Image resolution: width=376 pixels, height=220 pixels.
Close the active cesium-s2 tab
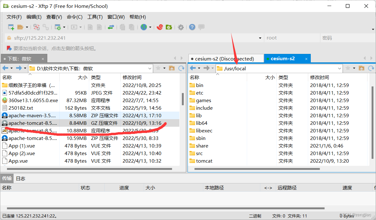[x=306, y=59]
